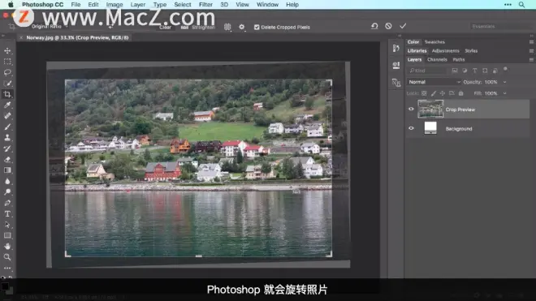
Task: Select the Hand tool
Action: click(7, 246)
